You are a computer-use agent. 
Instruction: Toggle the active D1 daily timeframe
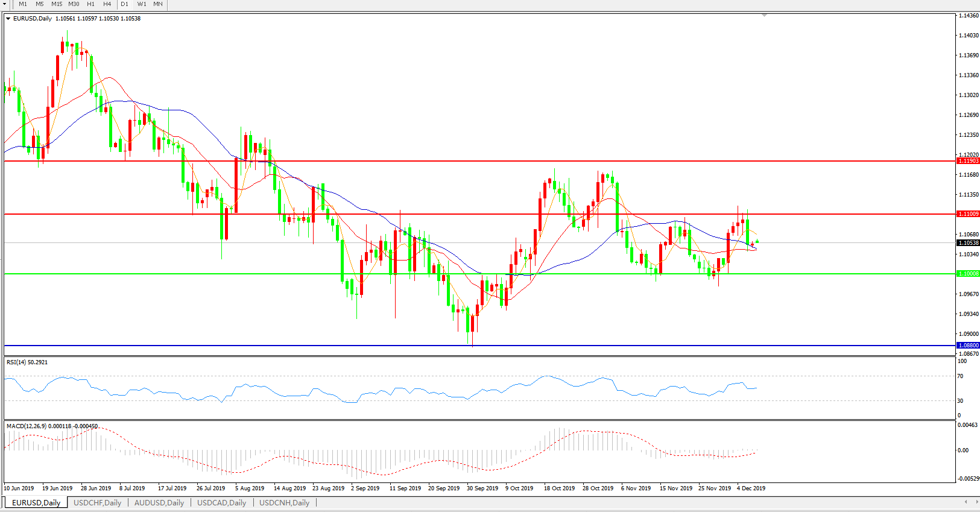[x=124, y=4]
